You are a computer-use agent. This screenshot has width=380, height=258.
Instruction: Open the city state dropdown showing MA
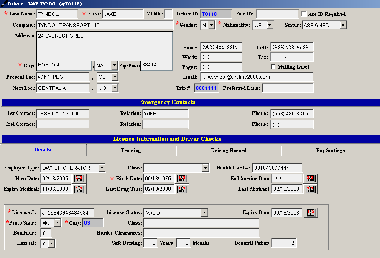pos(115,65)
